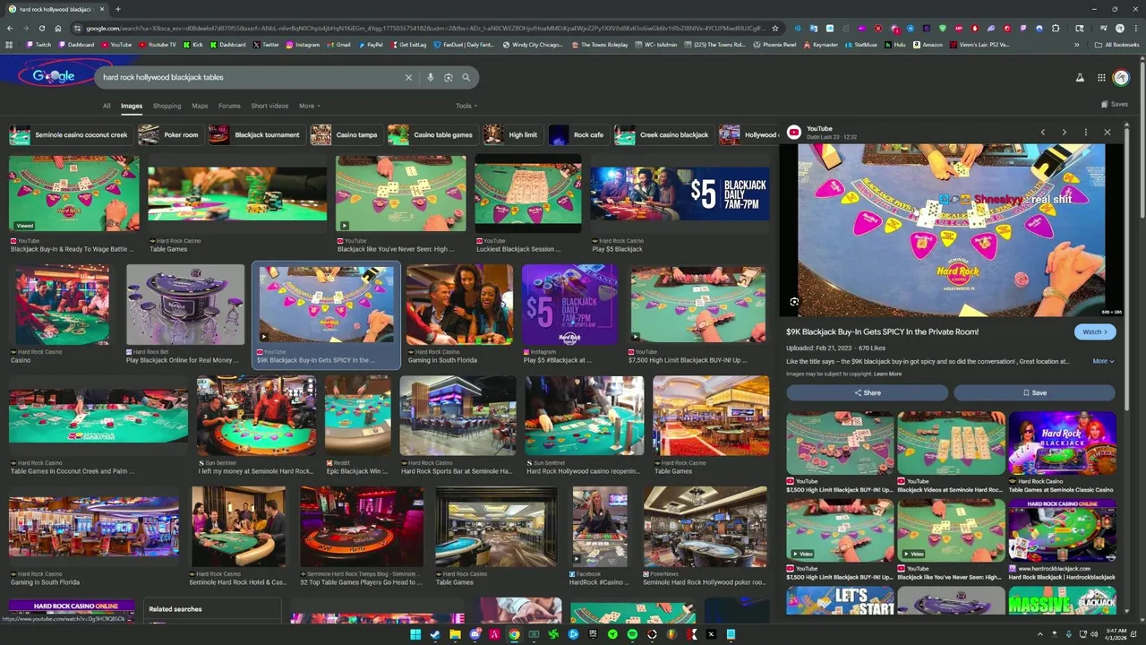Open Play Blackjack Online for Real Money result
Screen dimensions: 1146x645
point(184,305)
